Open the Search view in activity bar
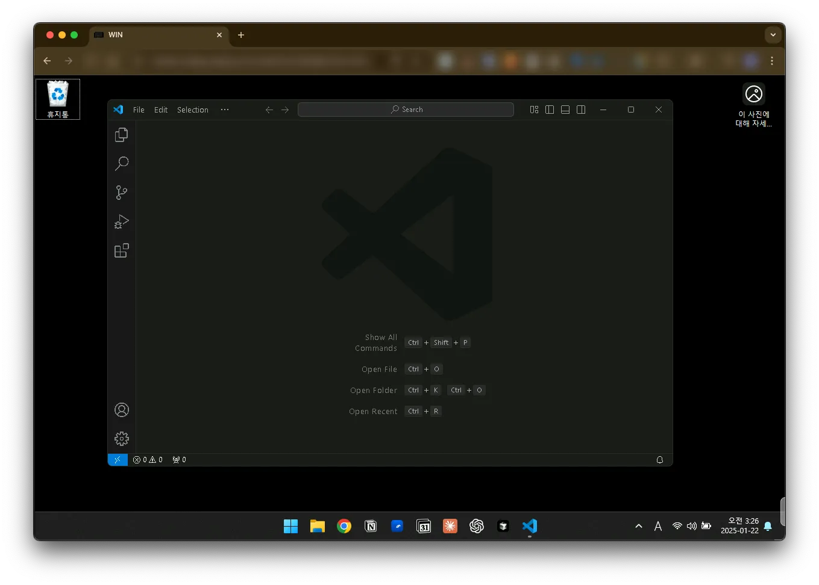Viewport: 819px width, 585px height. tap(121, 164)
